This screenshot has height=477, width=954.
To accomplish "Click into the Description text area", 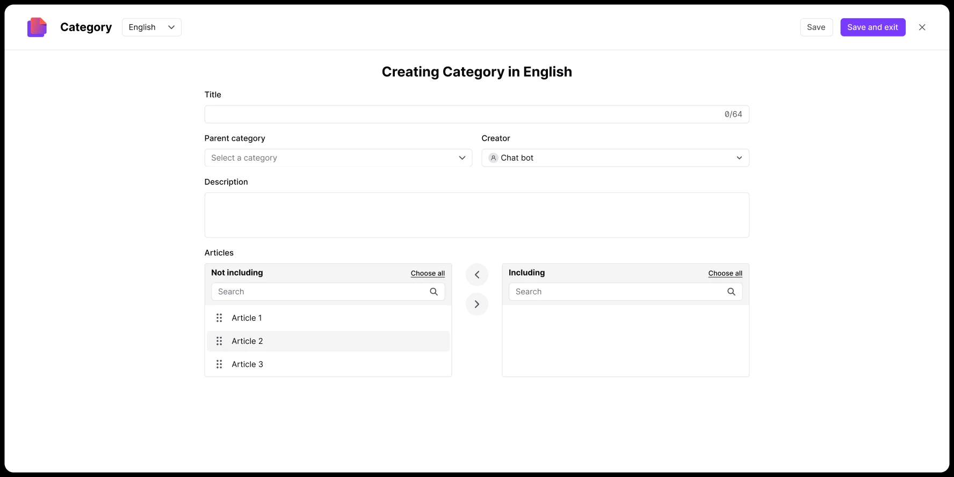I will pos(477,215).
